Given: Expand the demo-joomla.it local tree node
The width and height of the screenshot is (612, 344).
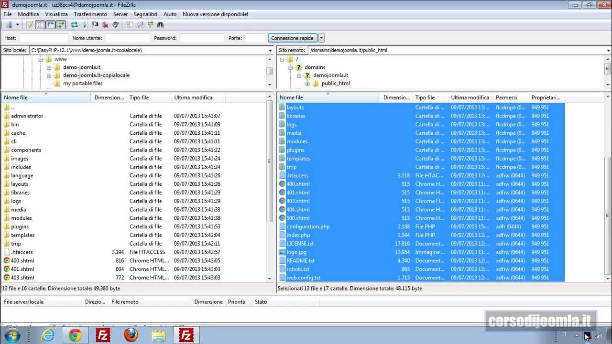Looking at the screenshot, I should pos(49,67).
